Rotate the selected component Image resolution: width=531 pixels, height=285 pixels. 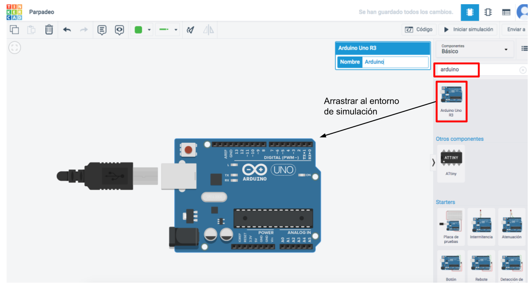click(190, 30)
